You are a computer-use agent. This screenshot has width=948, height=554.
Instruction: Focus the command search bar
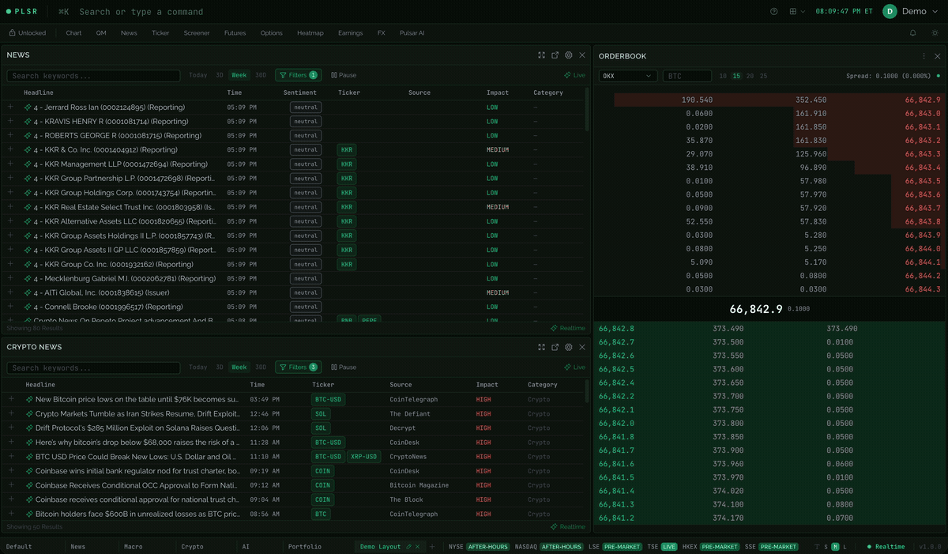141,12
